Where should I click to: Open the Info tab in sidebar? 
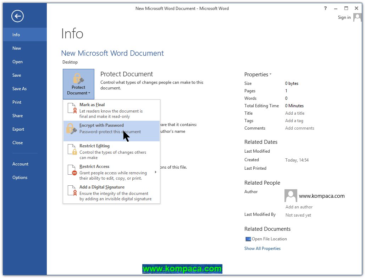click(25, 35)
